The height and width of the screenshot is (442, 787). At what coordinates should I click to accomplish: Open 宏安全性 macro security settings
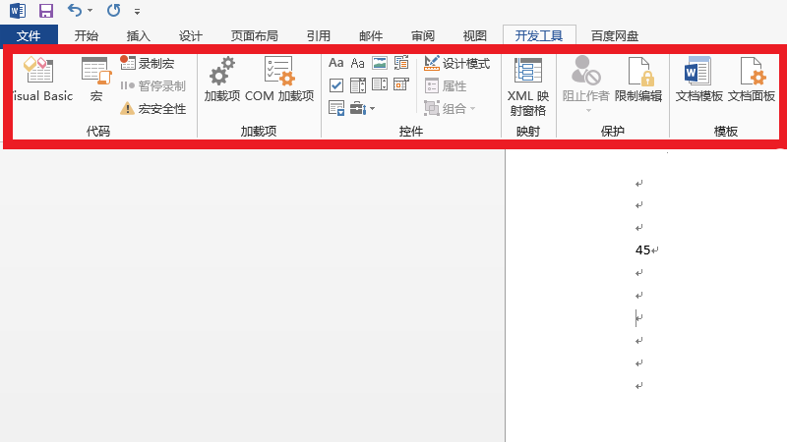153,108
